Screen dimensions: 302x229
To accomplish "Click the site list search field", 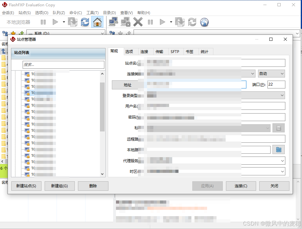I will [63, 65].
